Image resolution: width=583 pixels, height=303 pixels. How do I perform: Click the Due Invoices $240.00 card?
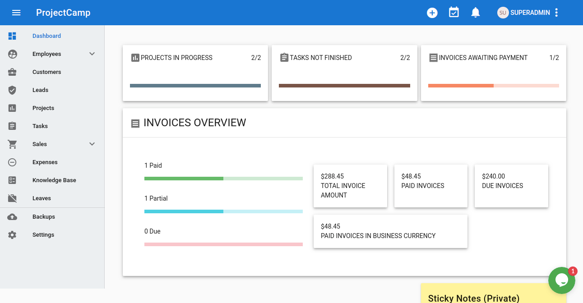pos(511,186)
